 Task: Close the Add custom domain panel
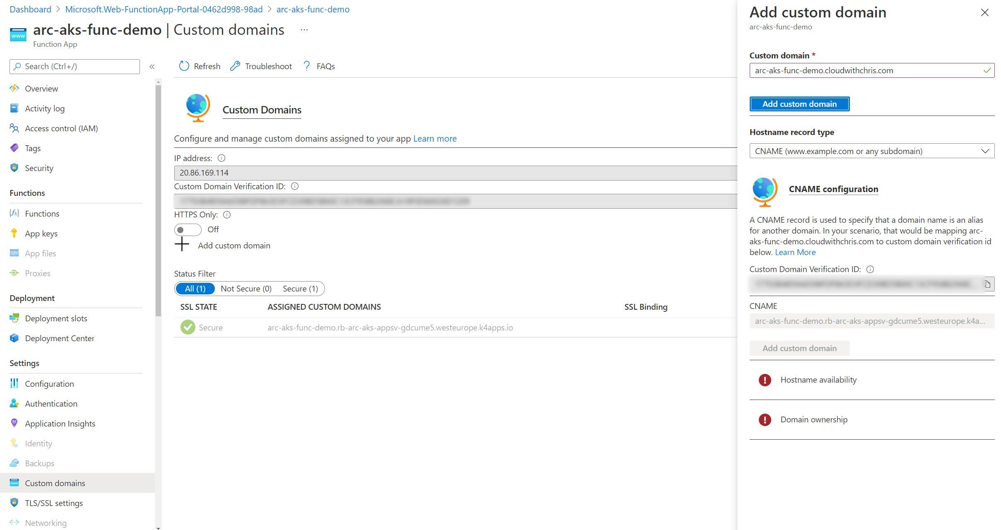point(985,13)
